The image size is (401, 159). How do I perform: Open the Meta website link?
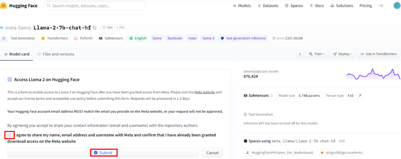pyautogui.click(x=205, y=92)
